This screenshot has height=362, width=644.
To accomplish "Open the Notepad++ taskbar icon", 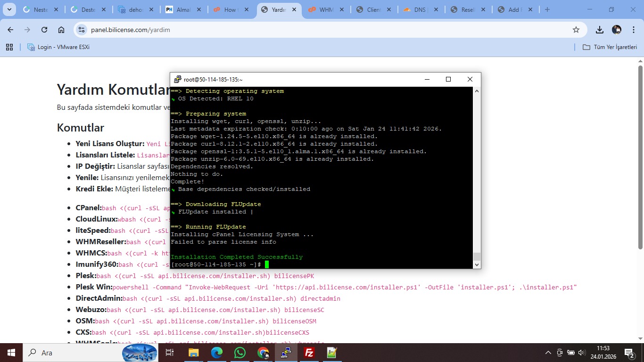I will tap(332, 353).
